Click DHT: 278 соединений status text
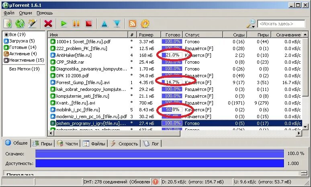 (117, 182)
